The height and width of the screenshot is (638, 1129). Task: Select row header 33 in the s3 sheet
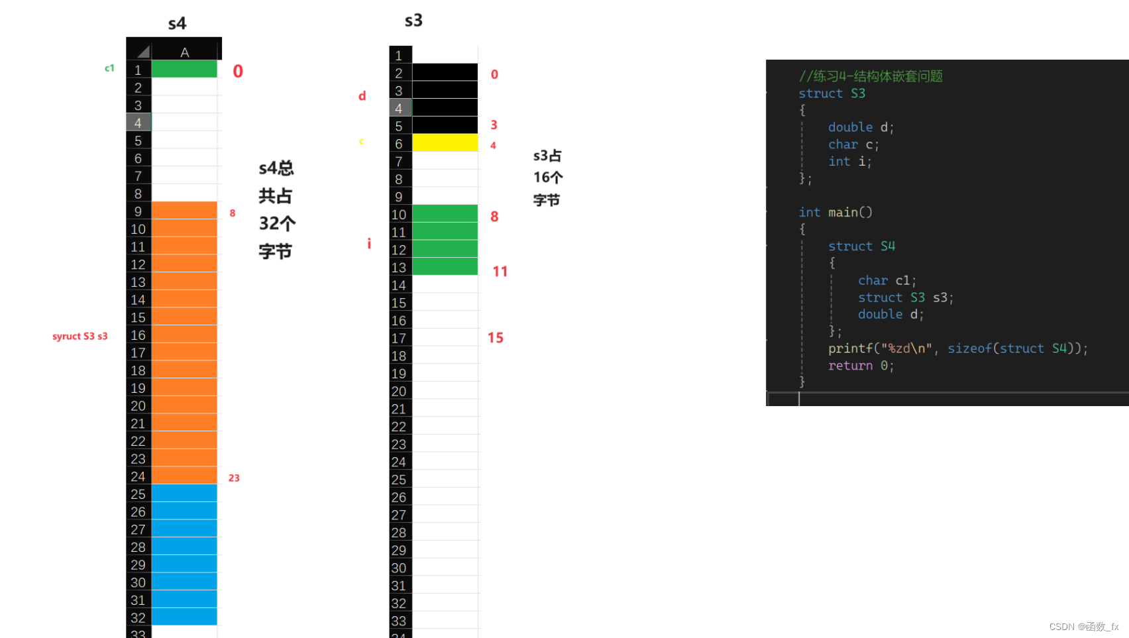pyautogui.click(x=400, y=620)
